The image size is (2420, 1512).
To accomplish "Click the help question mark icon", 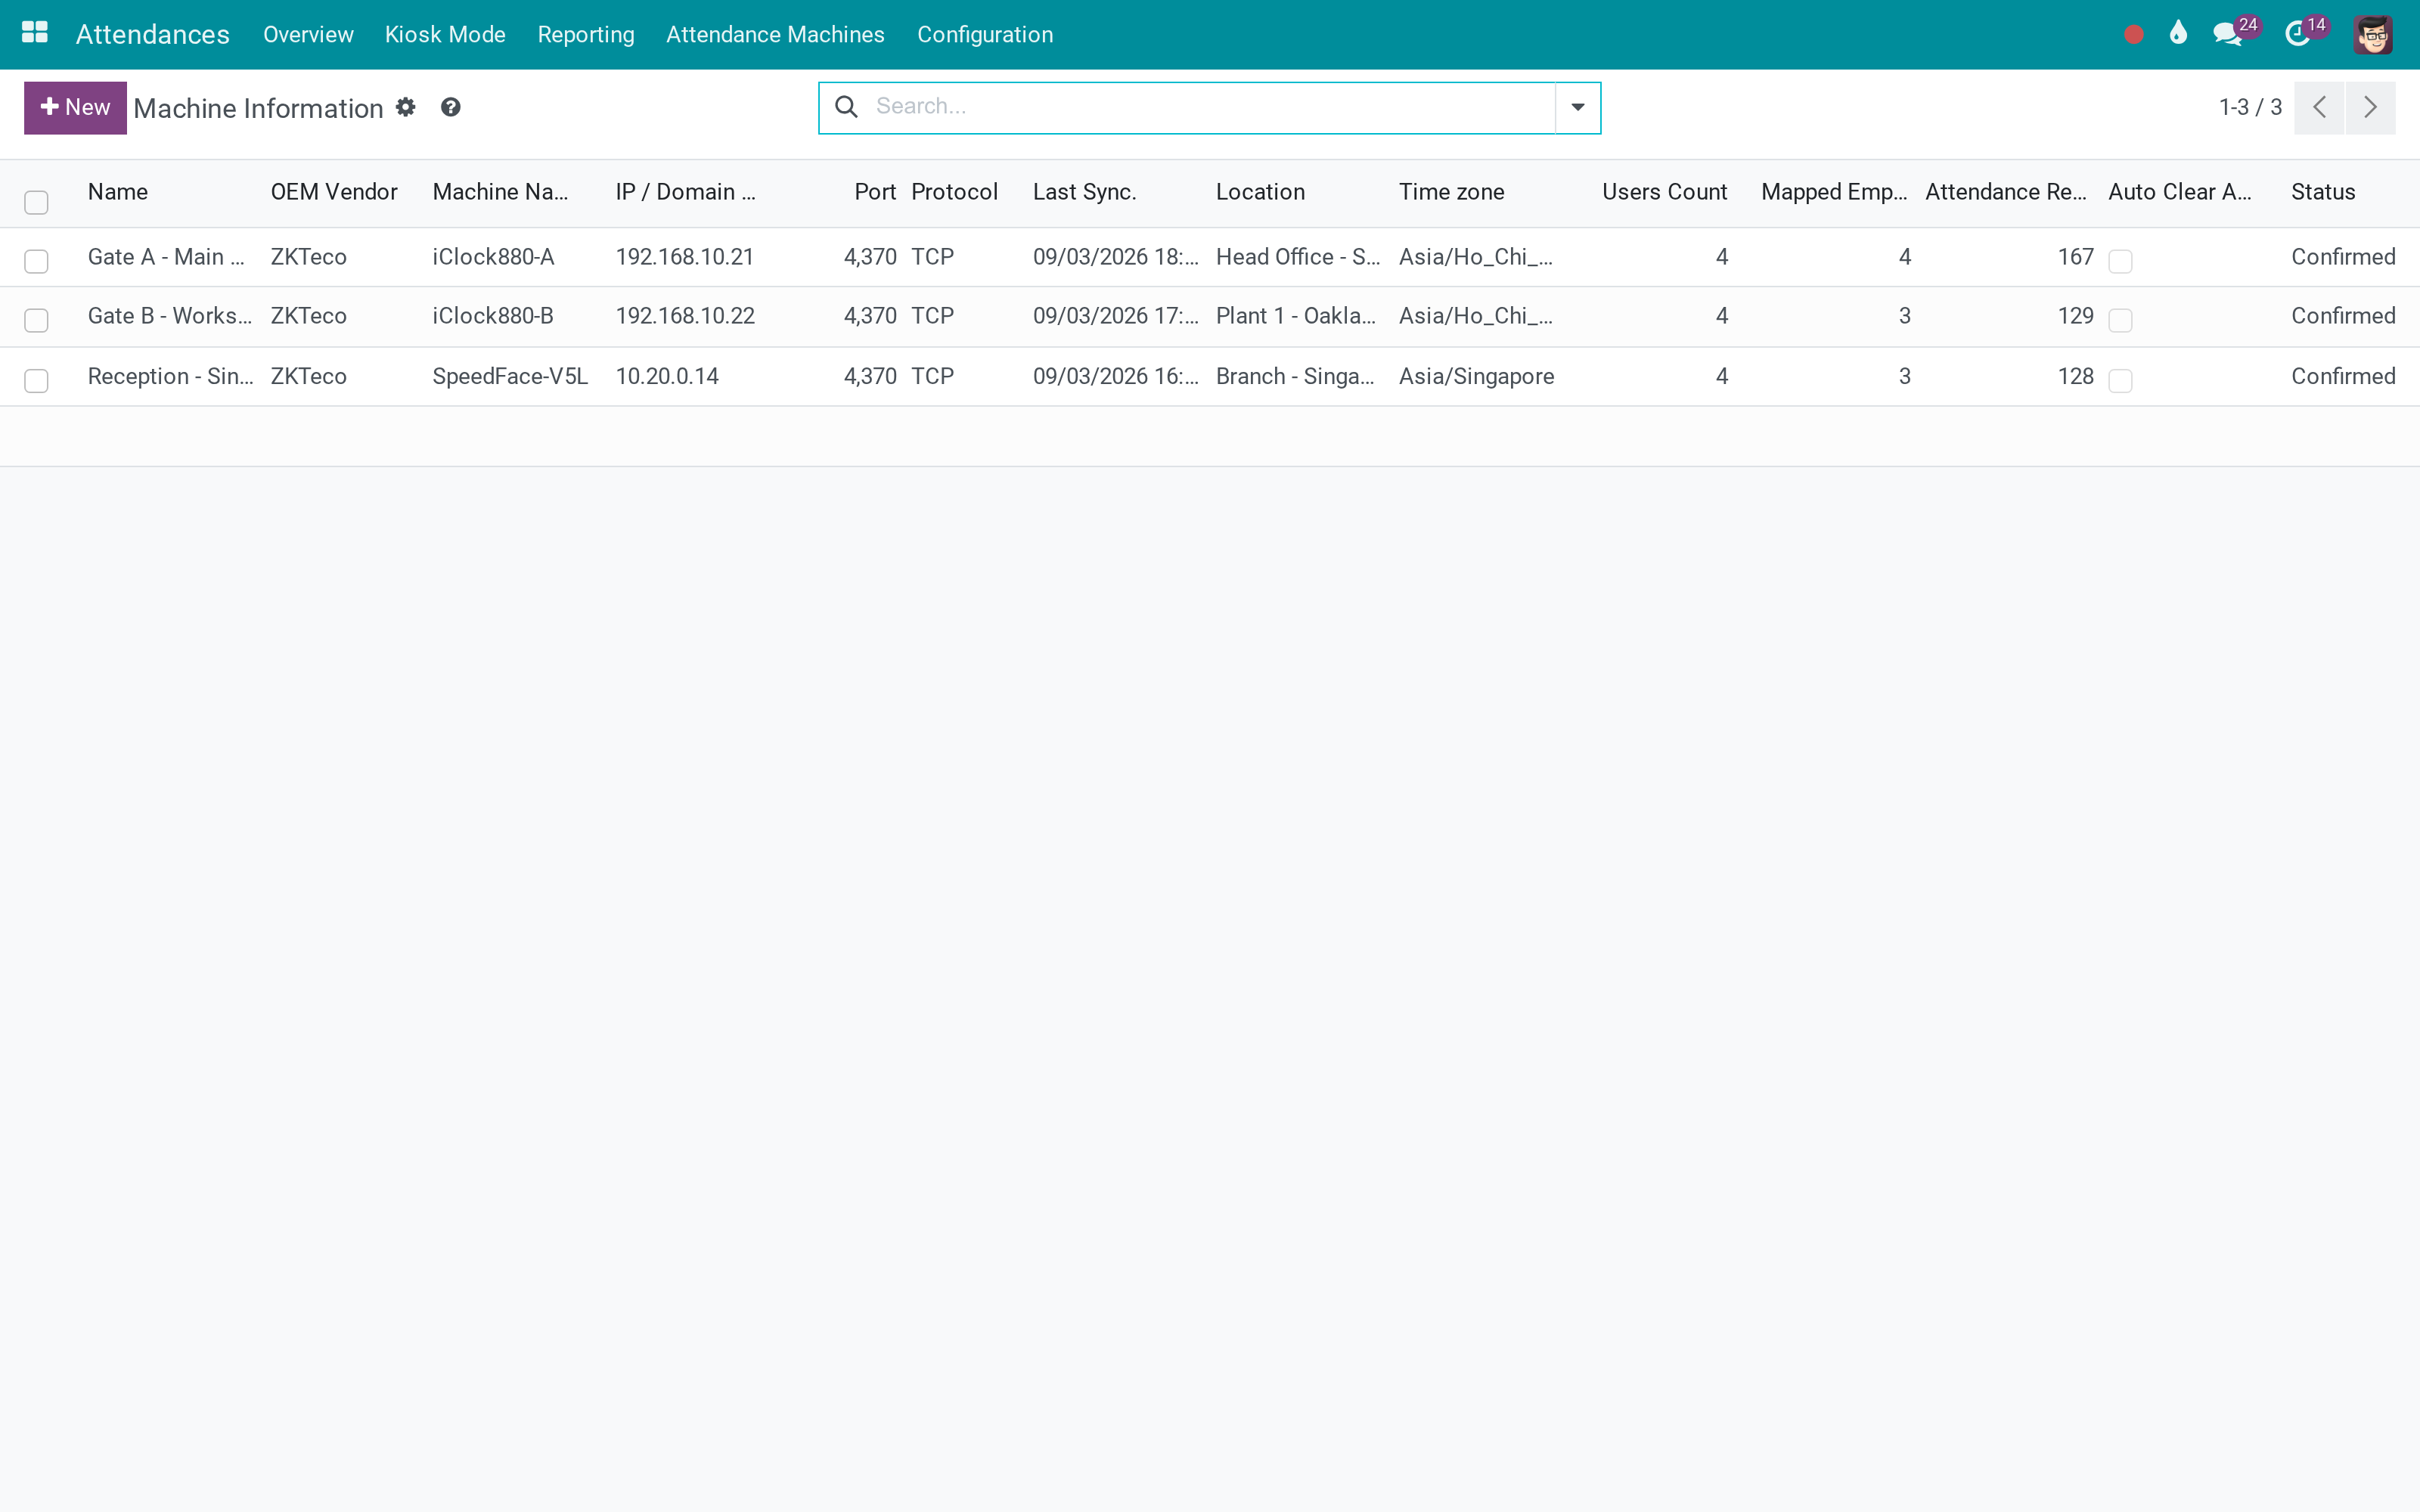I will click(450, 107).
